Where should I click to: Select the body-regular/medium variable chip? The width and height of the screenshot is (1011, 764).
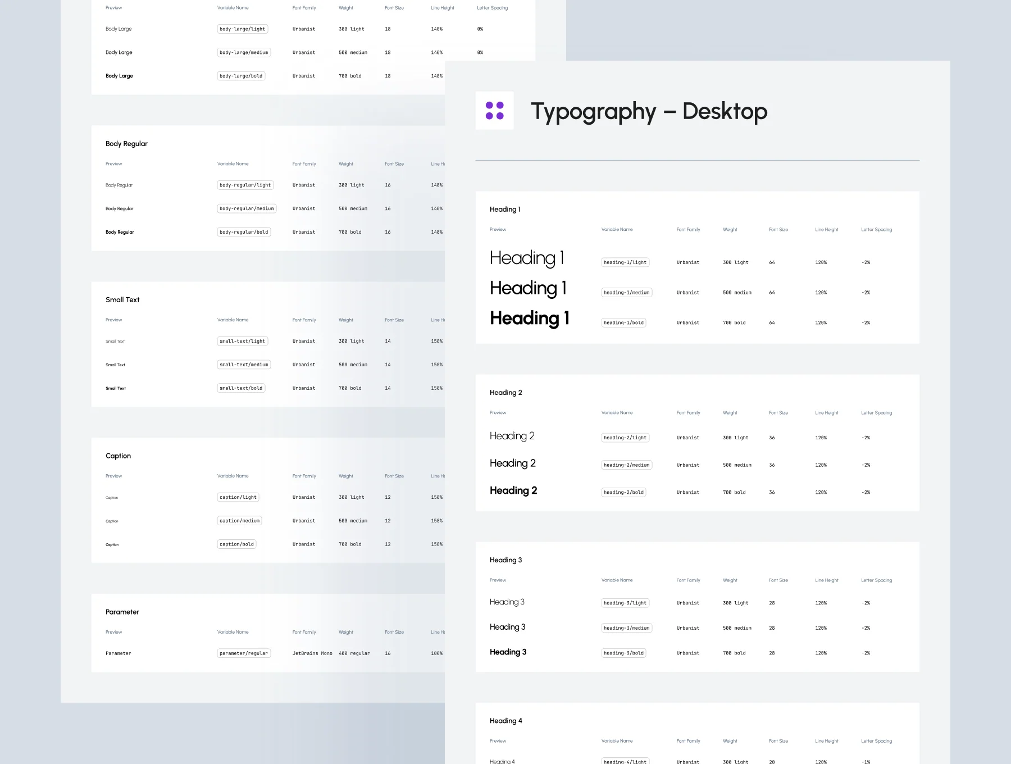tap(247, 209)
